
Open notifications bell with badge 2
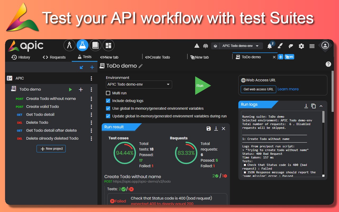point(270,46)
